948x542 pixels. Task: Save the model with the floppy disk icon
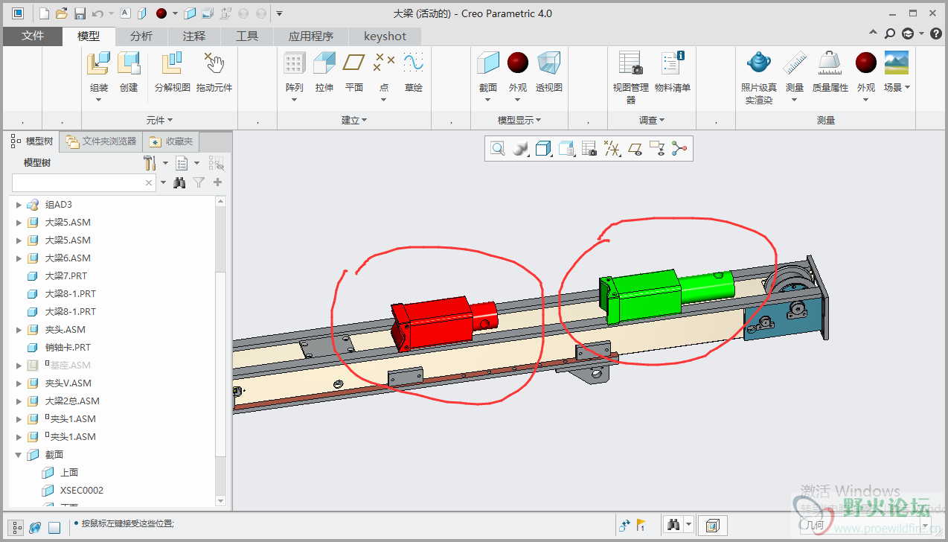click(80, 13)
